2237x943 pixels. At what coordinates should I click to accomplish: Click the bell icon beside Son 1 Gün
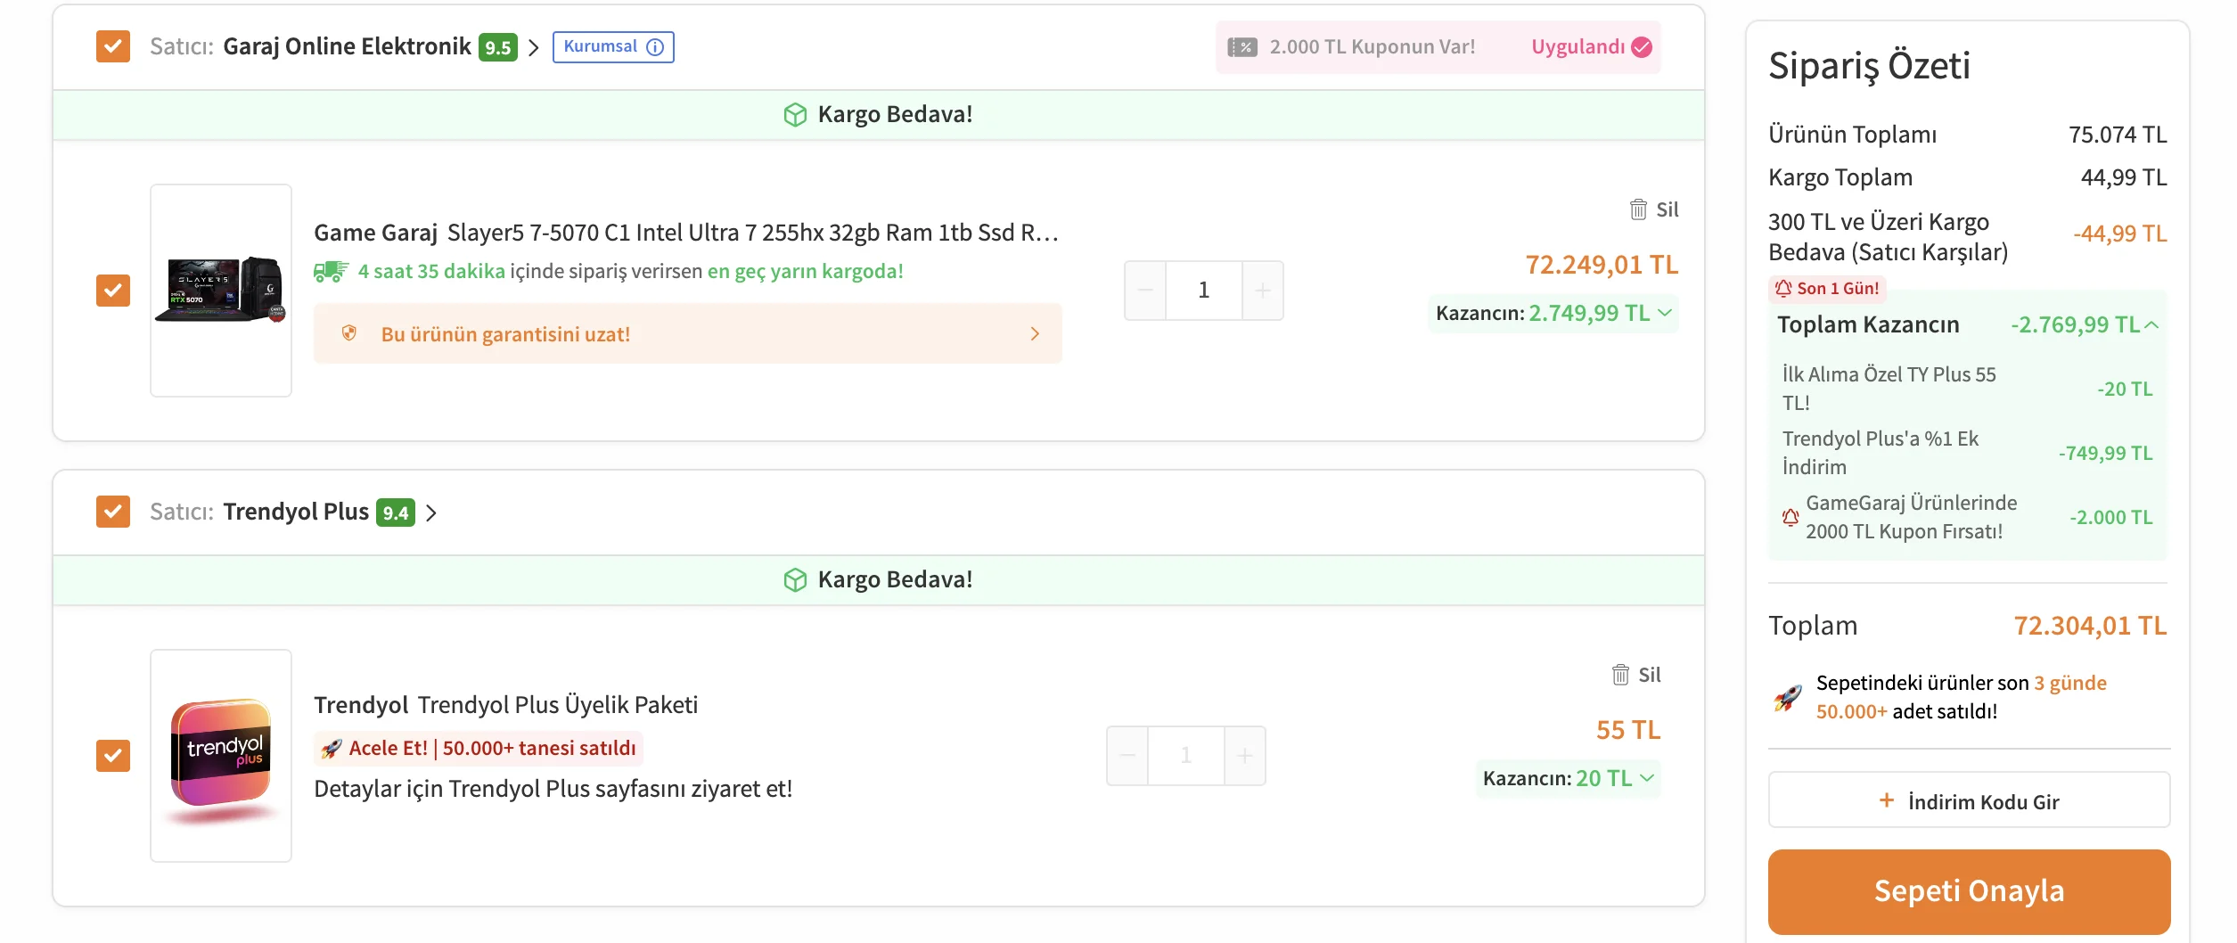point(1783,289)
